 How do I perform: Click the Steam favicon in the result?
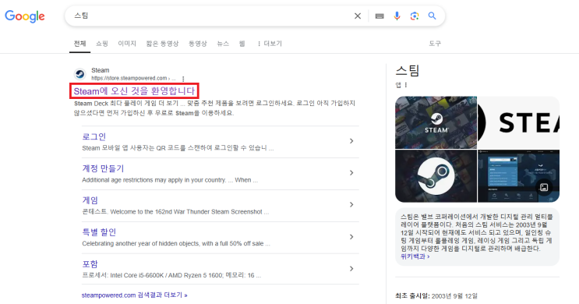click(x=79, y=74)
